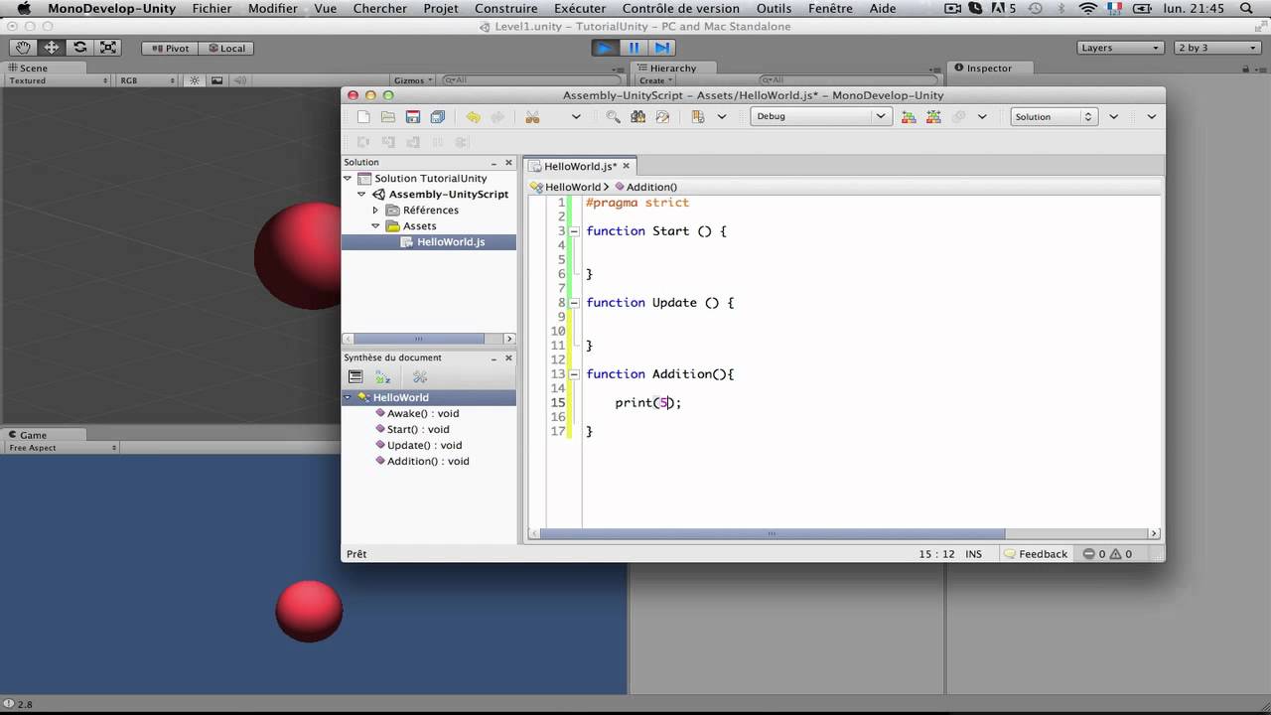1271x715 pixels.
Task: Click the Unity Step button
Action: [662, 48]
